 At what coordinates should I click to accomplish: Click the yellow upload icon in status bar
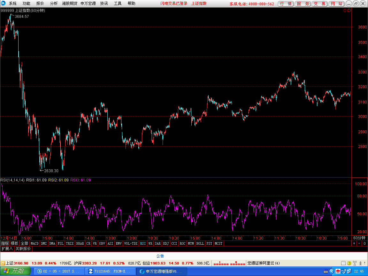tap(349, 263)
